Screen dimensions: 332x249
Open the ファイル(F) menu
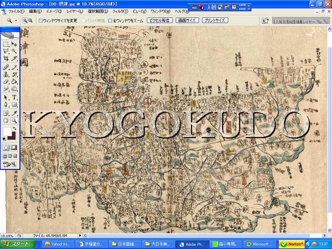tap(16, 11)
